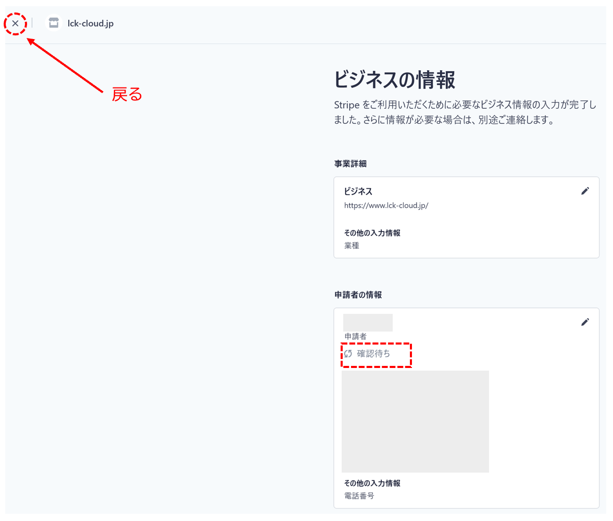
Task: Click the refresh icon beside 確認待ち
Action: click(348, 354)
